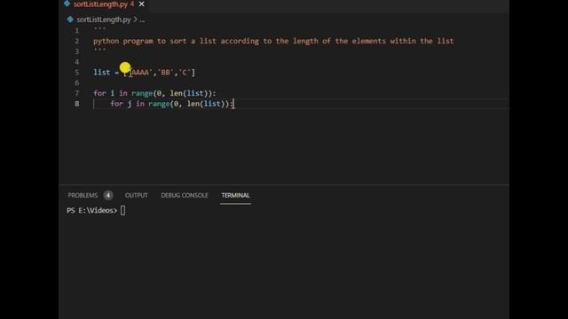This screenshot has width=568, height=319.
Task: Close the sortListLength.py tab
Action: point(142,4)
